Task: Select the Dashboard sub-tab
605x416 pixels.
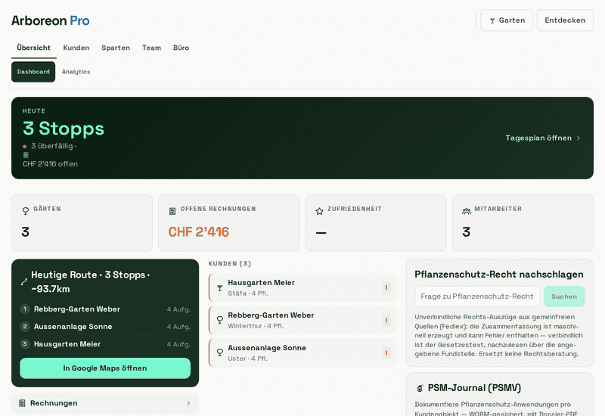Action: coord(33,72)
